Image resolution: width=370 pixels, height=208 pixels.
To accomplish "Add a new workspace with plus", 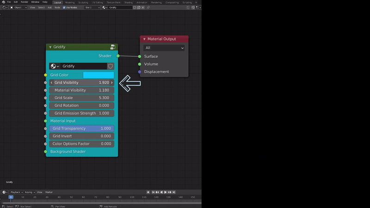I will pos(196,3).
